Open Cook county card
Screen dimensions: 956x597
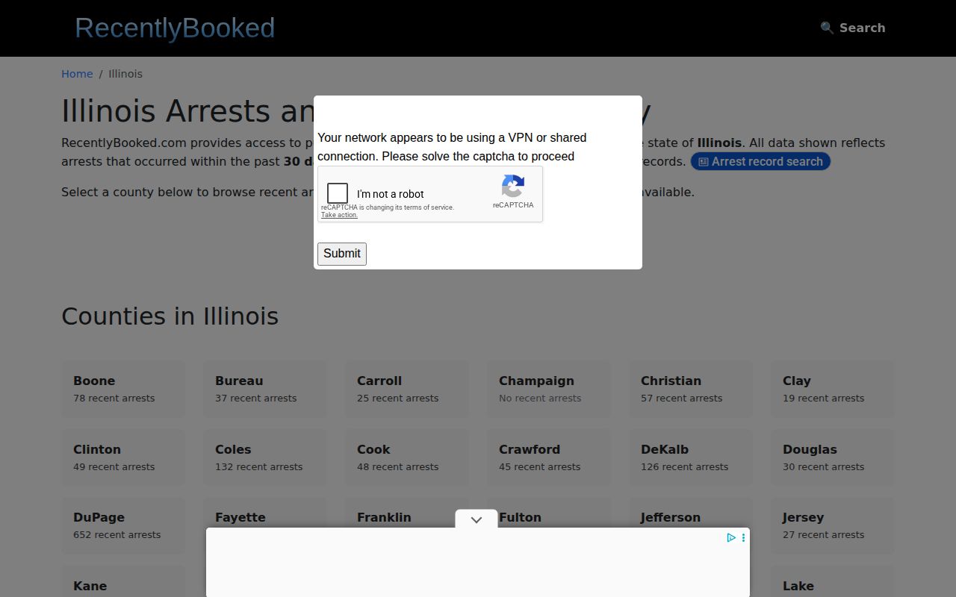coord(407,457)
